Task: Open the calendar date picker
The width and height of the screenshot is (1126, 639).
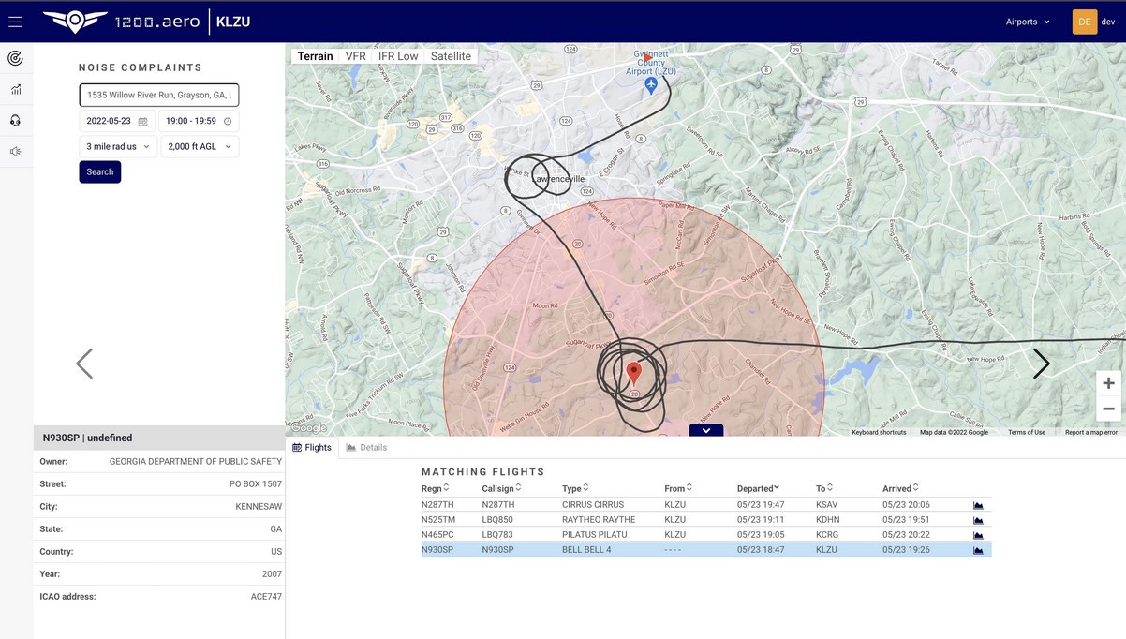Action: [142, 121]
